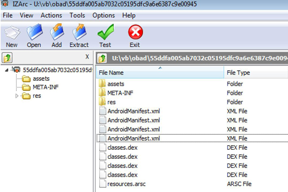Click the red Exit icon
The image size is (288, 192).
[x=135, y=32]
